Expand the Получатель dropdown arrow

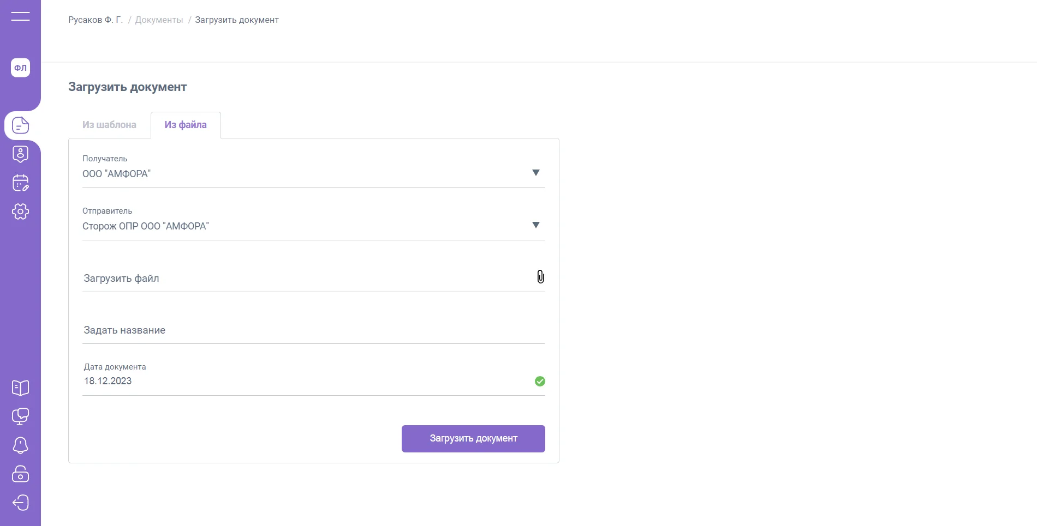tap(536, 173)
